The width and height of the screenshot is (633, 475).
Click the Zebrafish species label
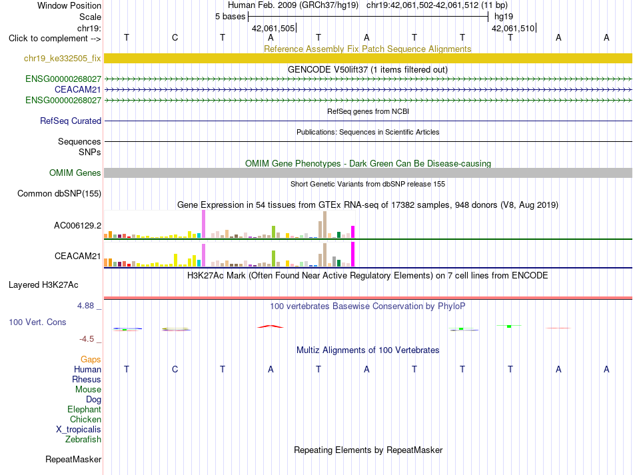coord(83,439)
